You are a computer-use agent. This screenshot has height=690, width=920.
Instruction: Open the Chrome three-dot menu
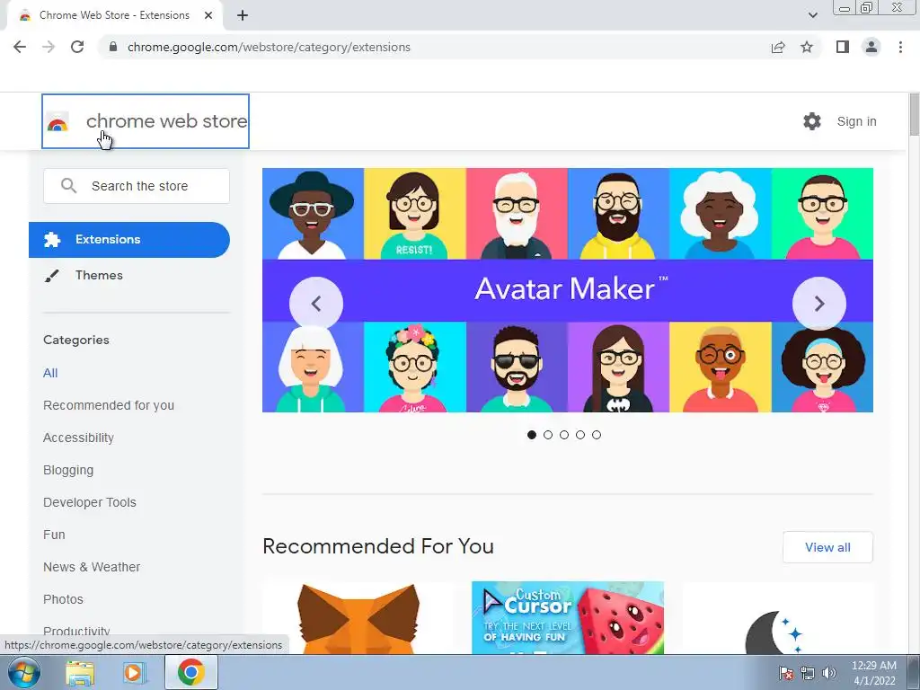(x=900, y=47)
